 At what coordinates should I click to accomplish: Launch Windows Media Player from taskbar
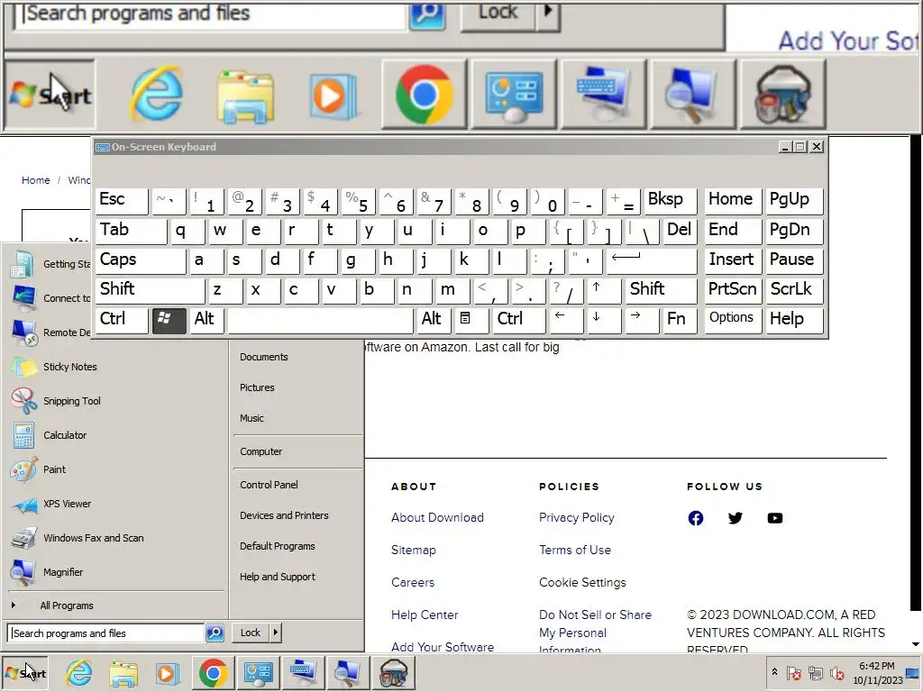(x=167, y=673)
